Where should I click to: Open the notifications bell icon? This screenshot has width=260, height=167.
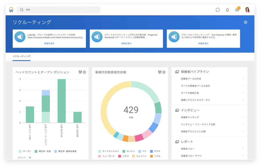[x=227, y=10]
